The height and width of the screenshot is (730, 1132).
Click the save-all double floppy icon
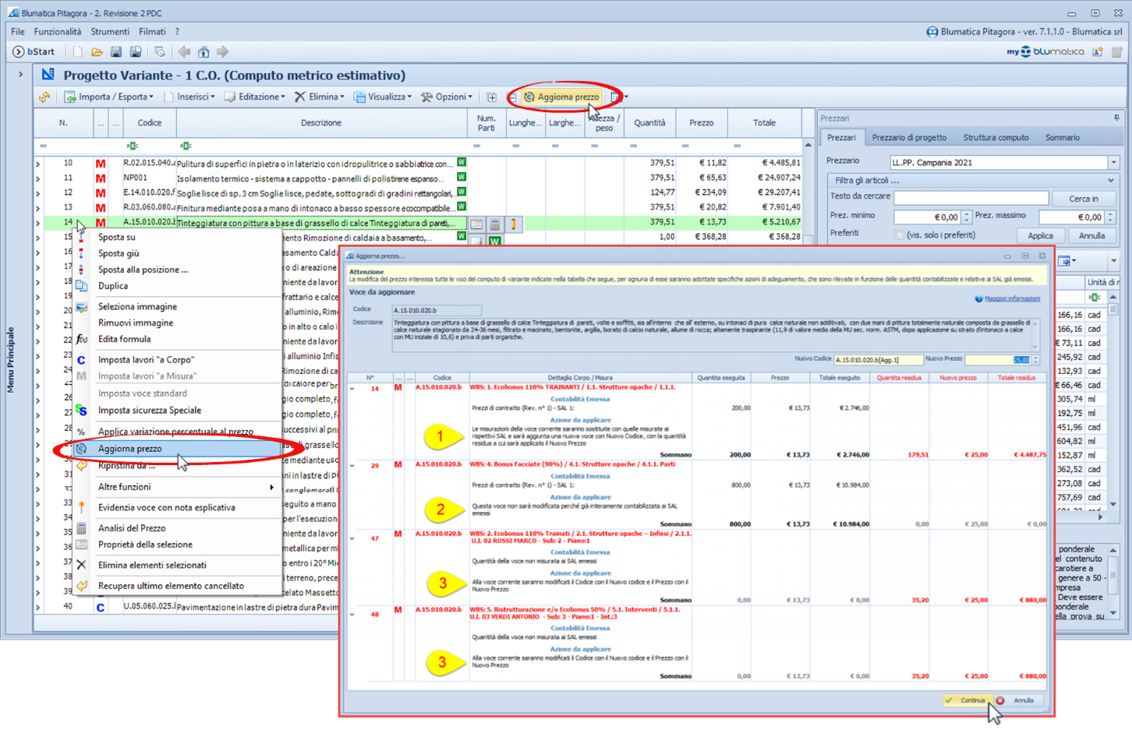coord(136,52)
